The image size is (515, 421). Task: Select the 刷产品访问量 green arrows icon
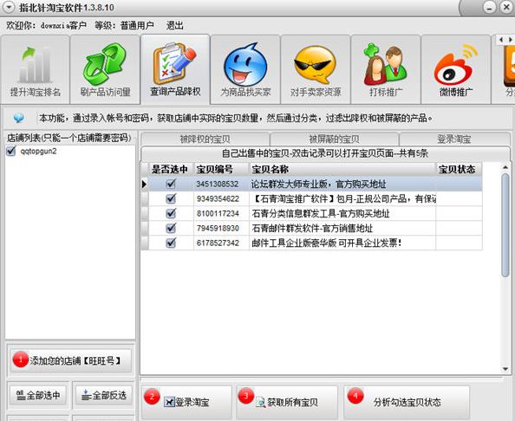click(104, 63)
